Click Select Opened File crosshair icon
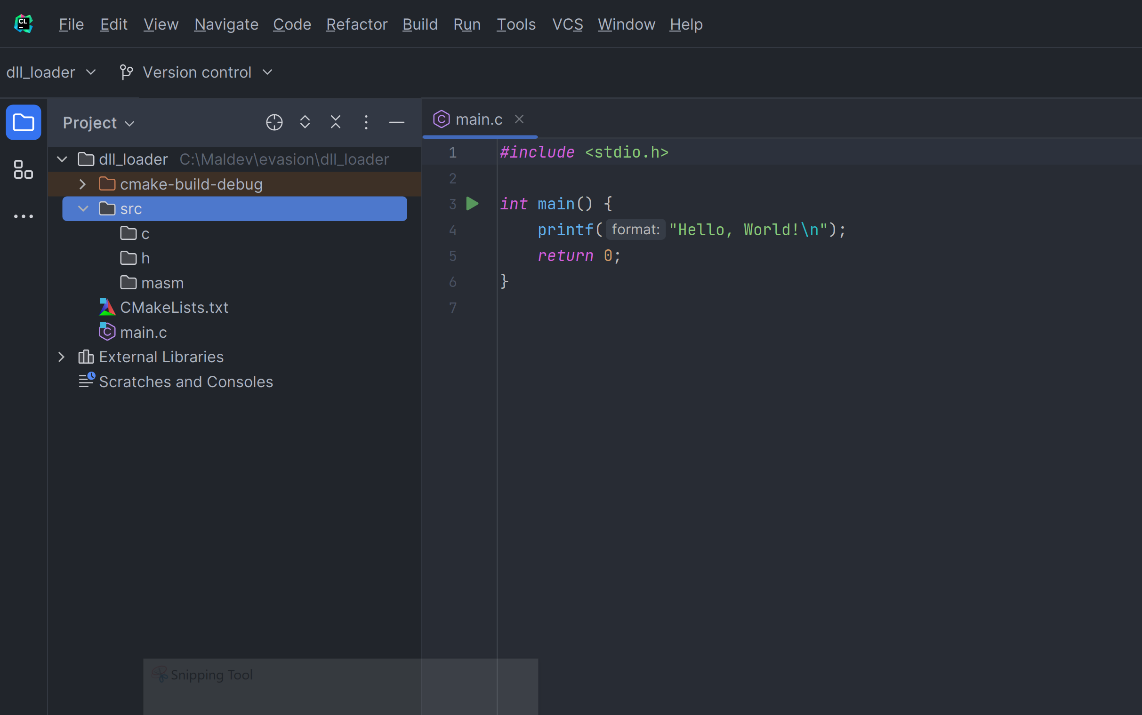This screenshot has height=715, width=1142. (x=274, y=122)
